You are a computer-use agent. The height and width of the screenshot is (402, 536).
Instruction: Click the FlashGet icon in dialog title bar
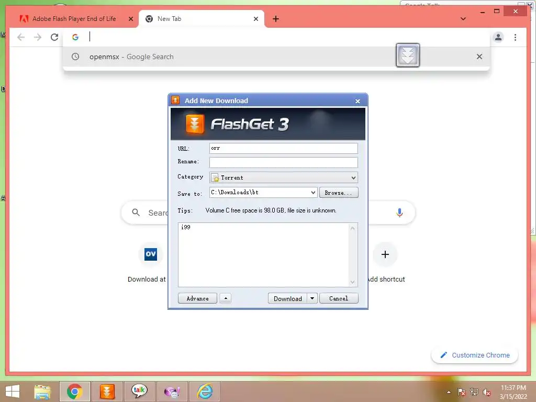pos(175,100)
